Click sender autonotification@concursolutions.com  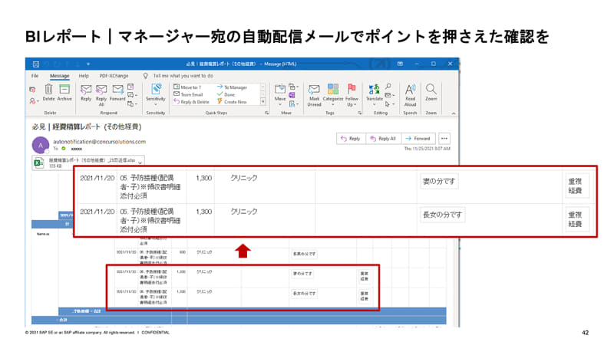(x=100, y=142)
